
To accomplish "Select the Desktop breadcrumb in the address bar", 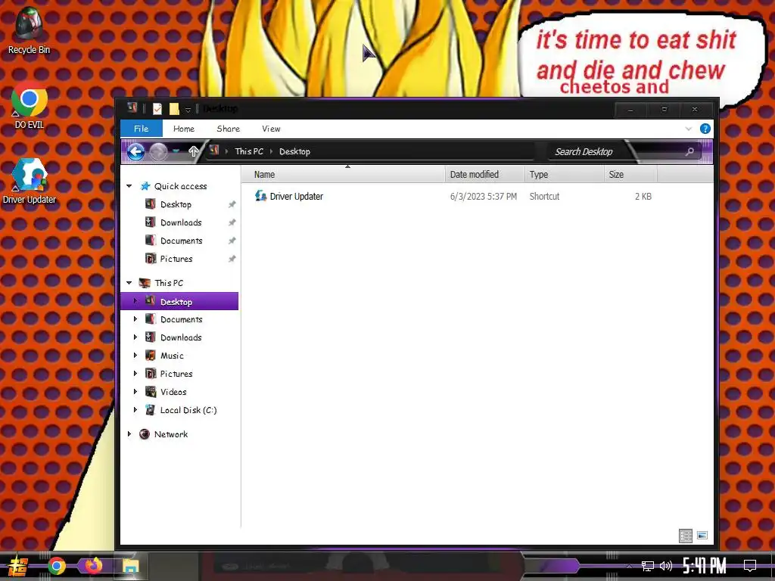I will [294, 151].
